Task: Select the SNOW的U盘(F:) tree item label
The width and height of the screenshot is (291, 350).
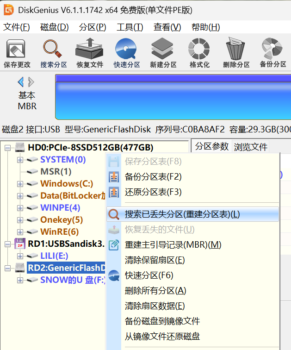Action: pyautogui.click(x=73, y=280)
